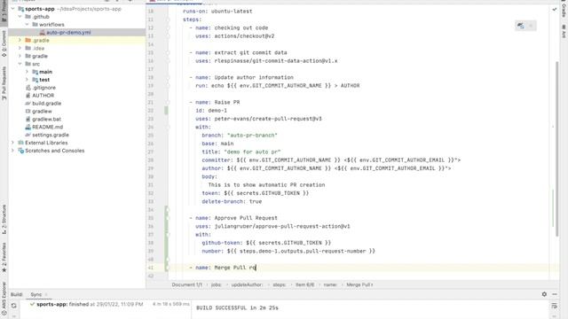568x319 pixels.
Task: Expand the gradle folder
Action: point(20,56)
